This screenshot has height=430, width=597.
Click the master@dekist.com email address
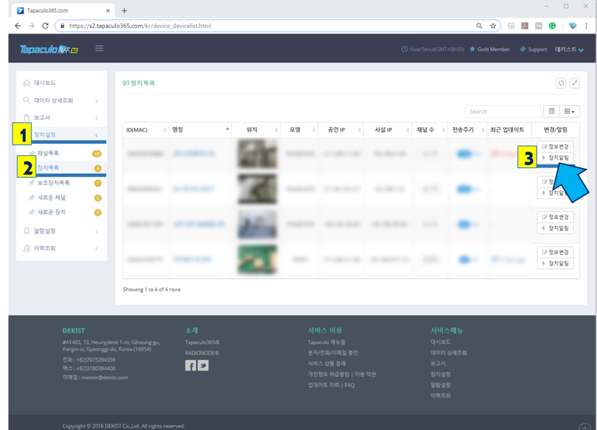(104, 377)
